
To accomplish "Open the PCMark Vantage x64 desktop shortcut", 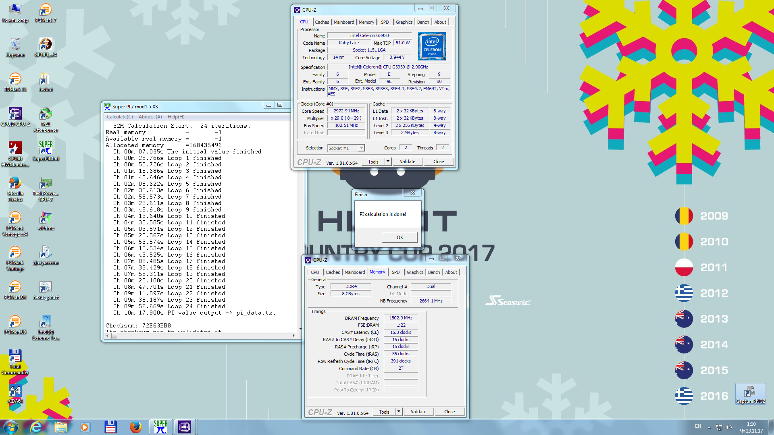I will pos(15,224).
